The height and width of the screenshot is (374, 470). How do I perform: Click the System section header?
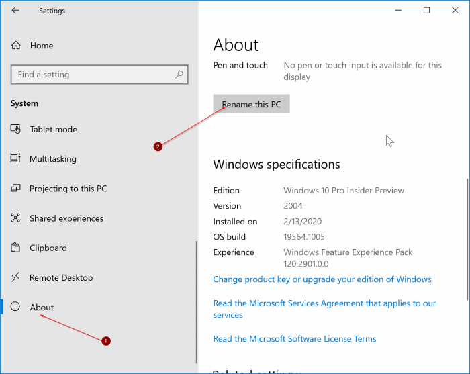pyautogui.click(x=24, y=103)
